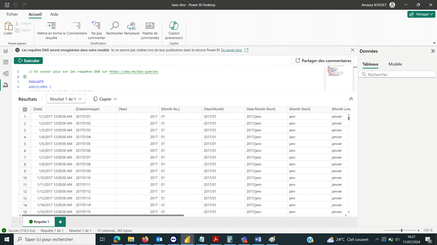Show hidden system tray icons
The height and width of the screenshot is (245, 437).
[x=377, y=239]
